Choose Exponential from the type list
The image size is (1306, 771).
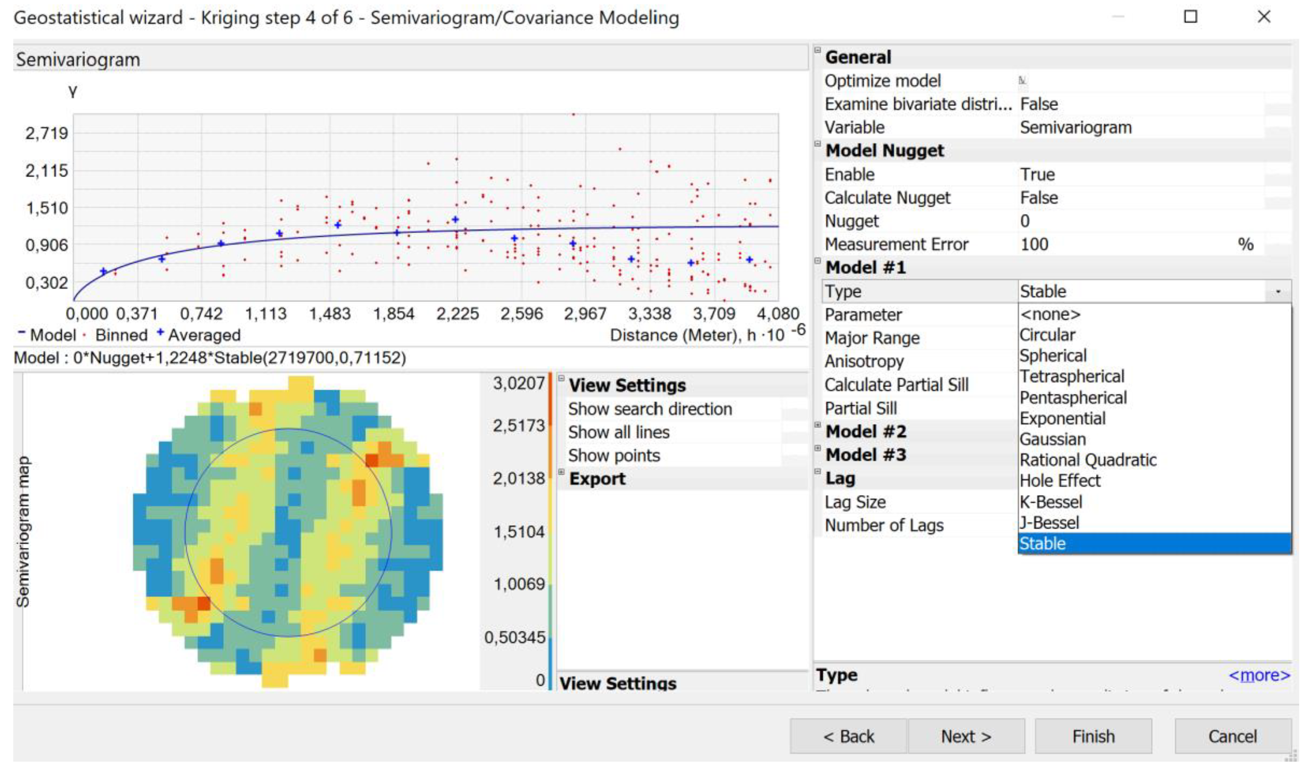coord(1062,419)
